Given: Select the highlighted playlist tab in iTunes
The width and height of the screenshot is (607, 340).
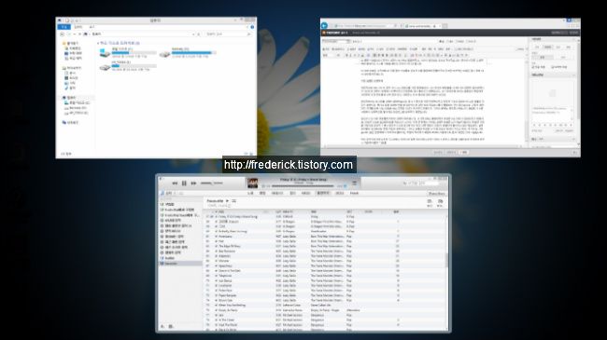Looking at the screenshot, I should tap(324, 193).
